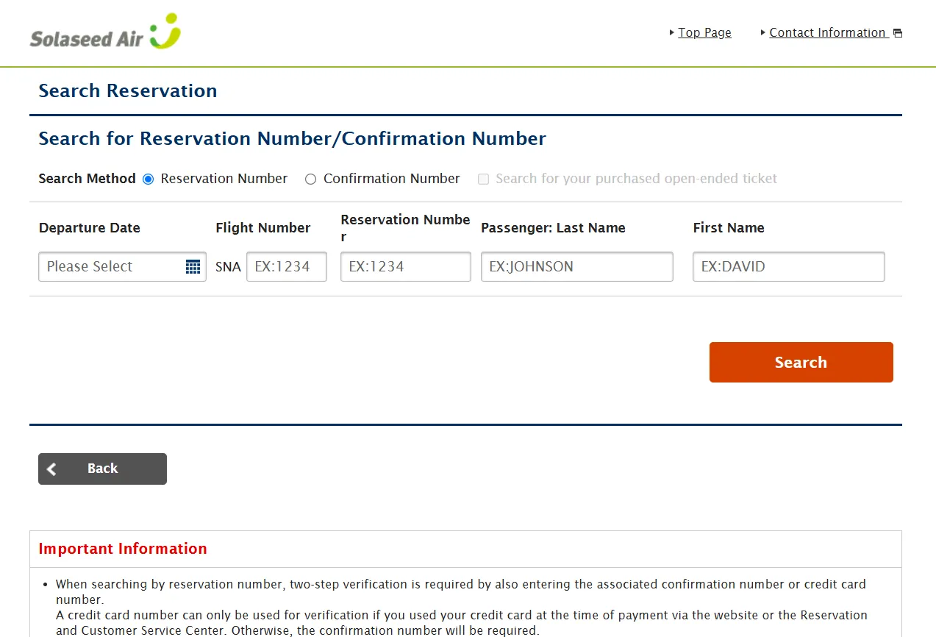Viewport: 936px width, 637px height.
Task: Click the Passenger Last Name field
Action: [576, 267]
